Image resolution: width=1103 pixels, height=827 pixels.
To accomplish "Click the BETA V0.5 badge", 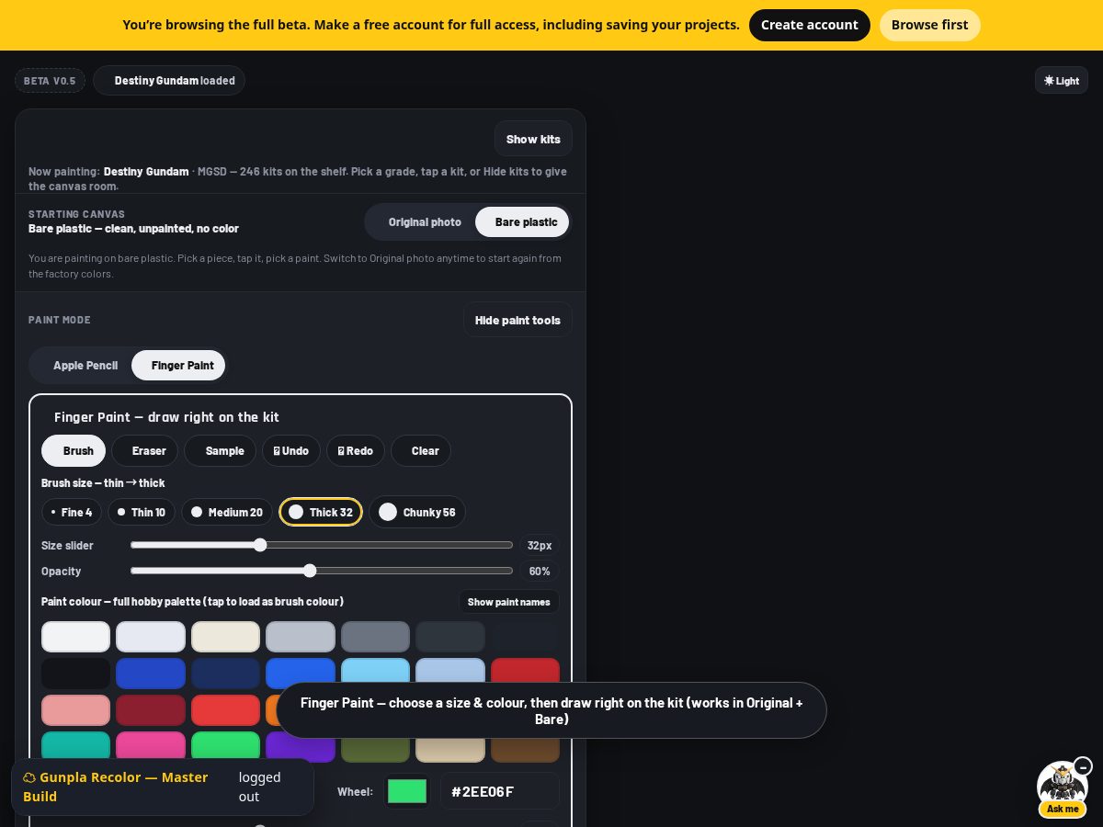I will (x=50, y=81).
